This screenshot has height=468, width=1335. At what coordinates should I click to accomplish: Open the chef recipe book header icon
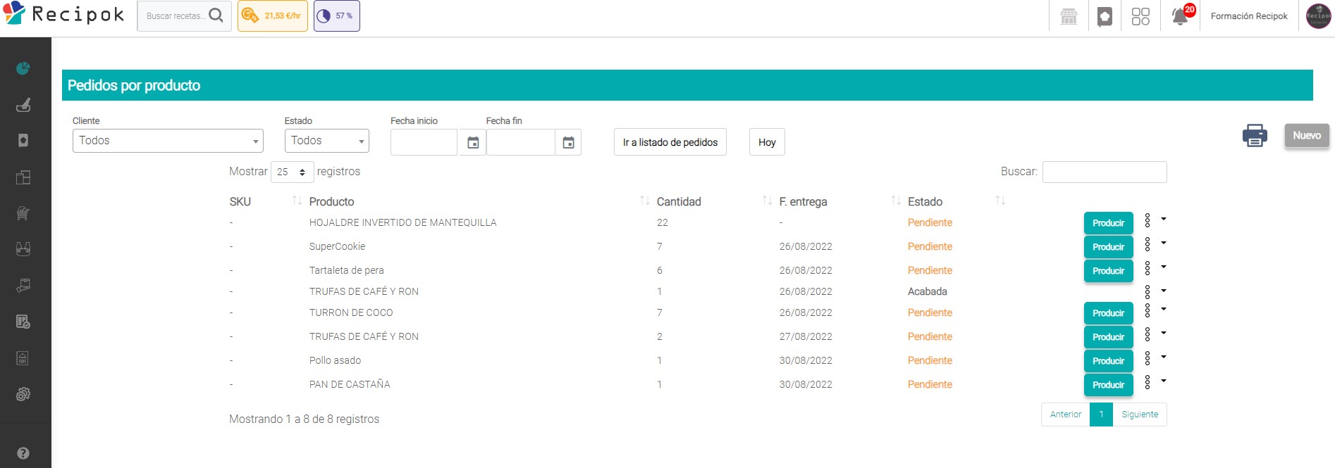(1105, 16)
